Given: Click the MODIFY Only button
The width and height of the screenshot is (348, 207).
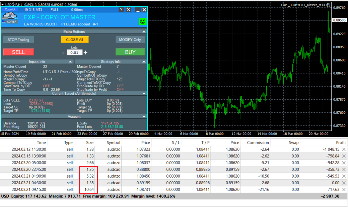Looking at the screenshot, I should tap(130, 40).
